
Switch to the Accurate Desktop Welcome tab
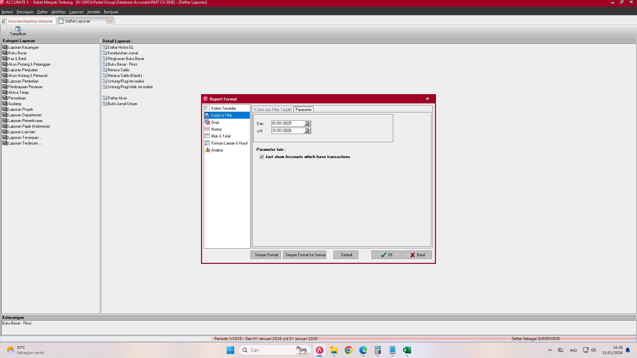[29, 21]
